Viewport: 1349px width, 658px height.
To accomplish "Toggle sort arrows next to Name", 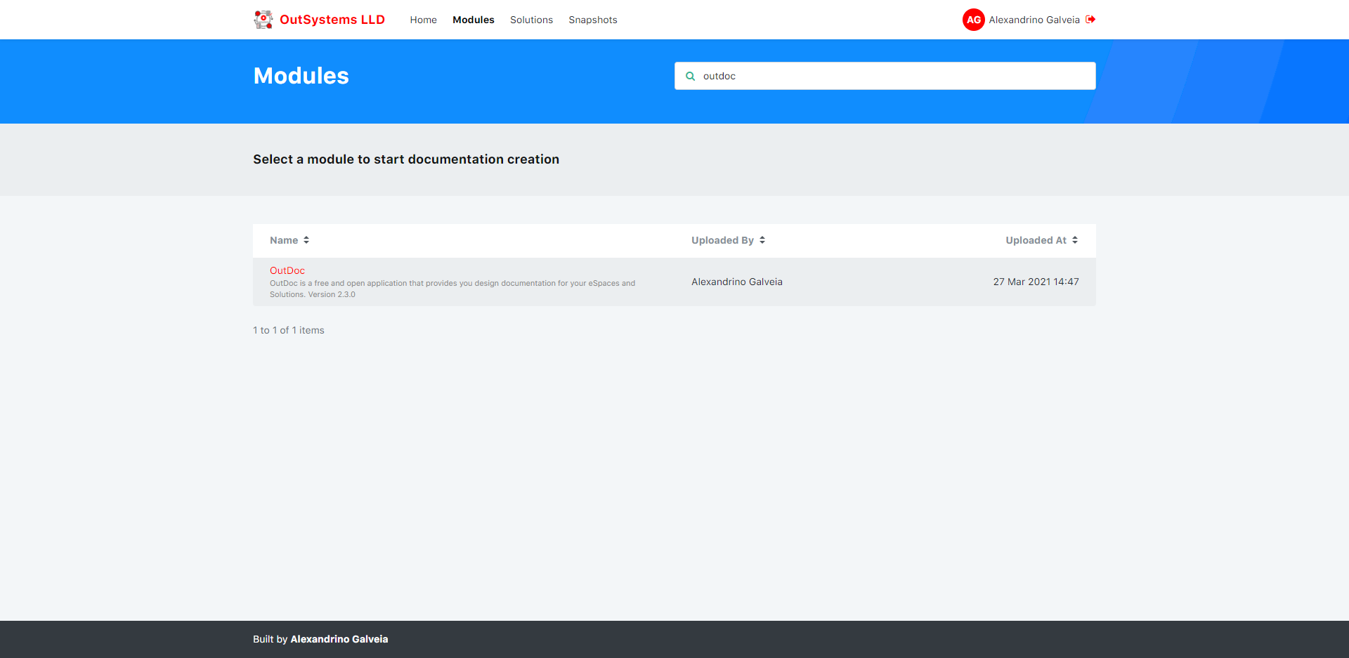I will pyautogui.click(x=306, y=240).
